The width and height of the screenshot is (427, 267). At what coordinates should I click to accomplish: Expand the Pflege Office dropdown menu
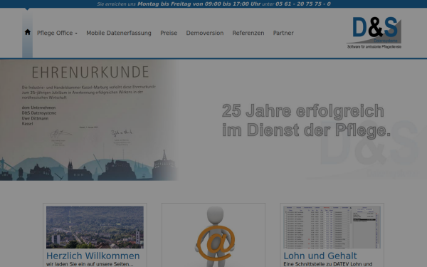tap(57, 33)
